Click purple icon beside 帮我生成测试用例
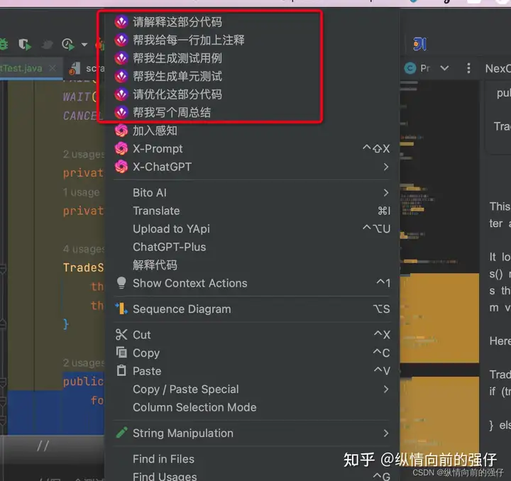 click(x=121, y=58)
